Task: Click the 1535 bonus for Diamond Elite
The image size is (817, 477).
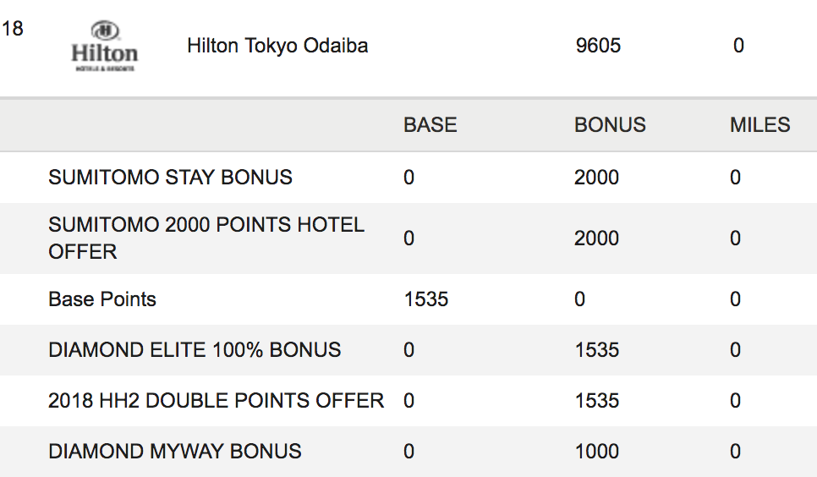Action: (596, 350)
